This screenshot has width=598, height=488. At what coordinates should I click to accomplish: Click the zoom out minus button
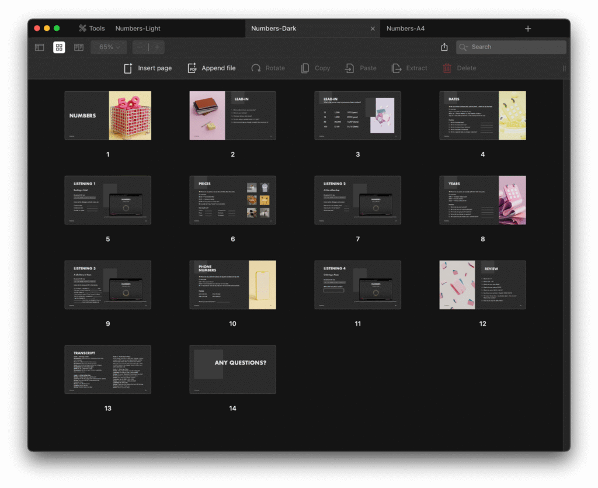140,47
